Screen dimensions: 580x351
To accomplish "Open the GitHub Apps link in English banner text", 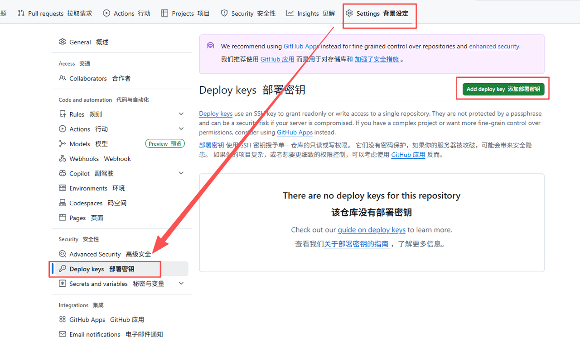I will click(x=301, y=46).
